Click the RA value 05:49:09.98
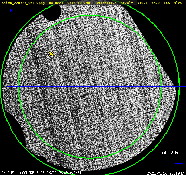Viewport: 186px width, 175px height. 79,3
